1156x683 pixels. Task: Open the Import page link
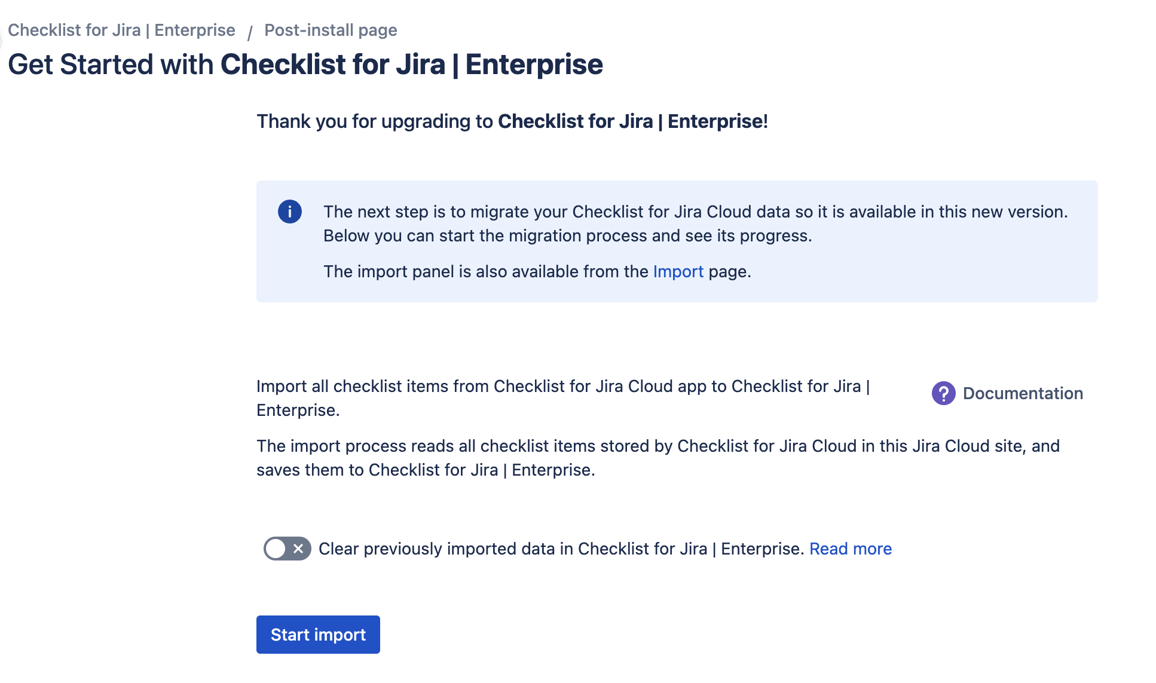click(678, 271)
